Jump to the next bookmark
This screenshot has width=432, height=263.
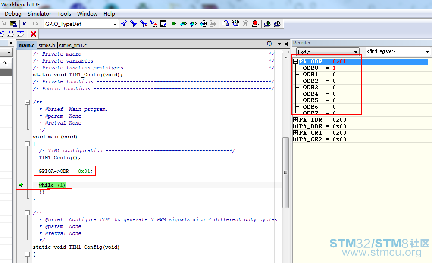point(193,24)
